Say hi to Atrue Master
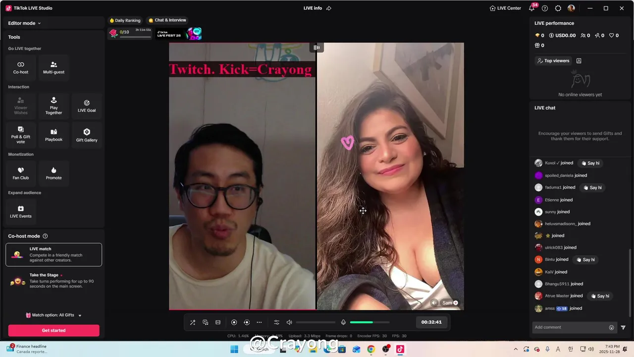This screenshot has width=634, height=357. coord(600,296)
